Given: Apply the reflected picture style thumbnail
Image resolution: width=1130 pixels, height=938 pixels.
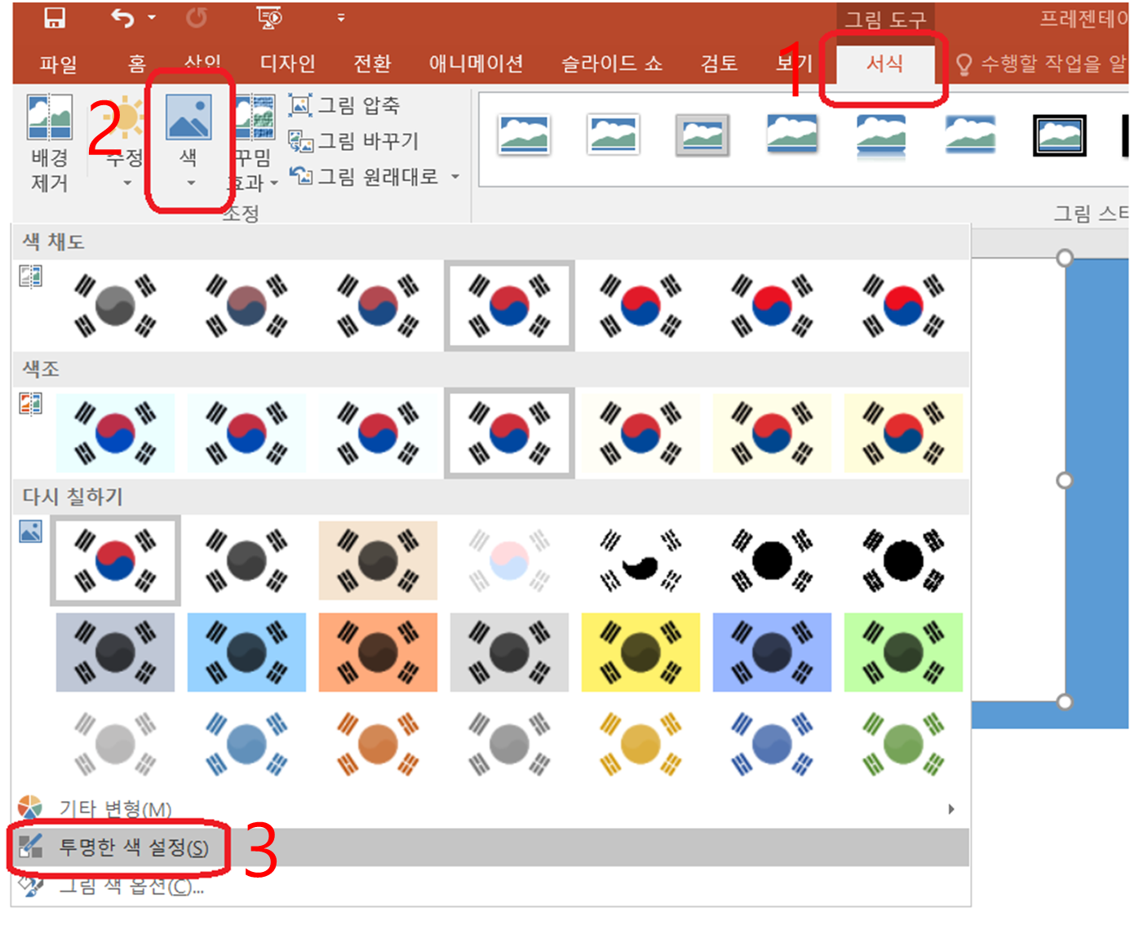Looking at the screenshot, I should click(x=881, y=135).
